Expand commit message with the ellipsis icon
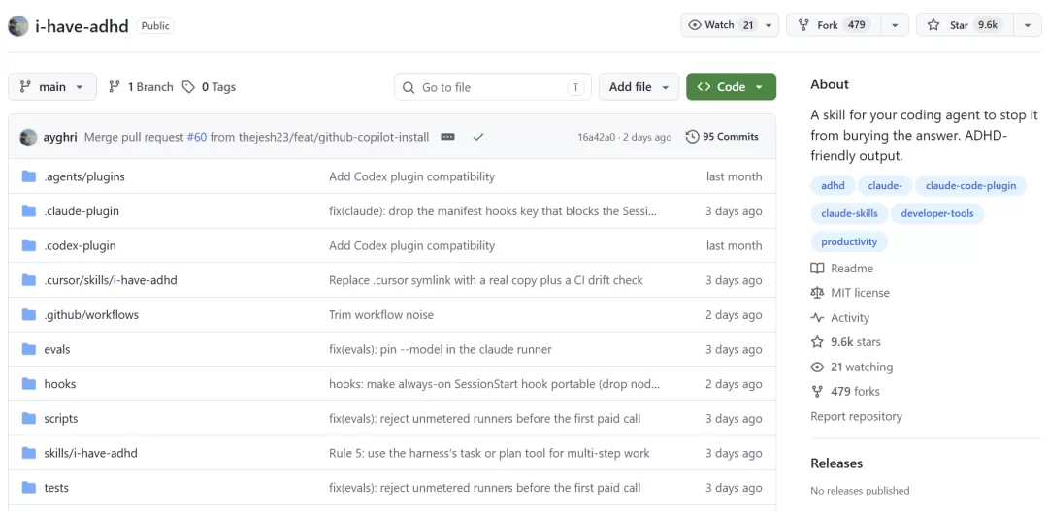This screenshot has height=511, width=1048. click(447, 137)
